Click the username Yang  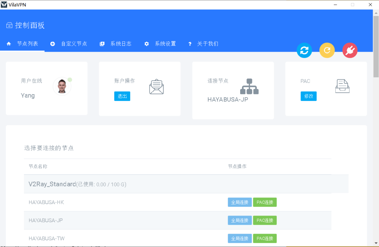[x=28, y=96]
